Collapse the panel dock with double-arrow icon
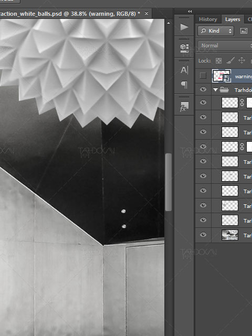Viewport: 252px width, 336px height. 190,11
